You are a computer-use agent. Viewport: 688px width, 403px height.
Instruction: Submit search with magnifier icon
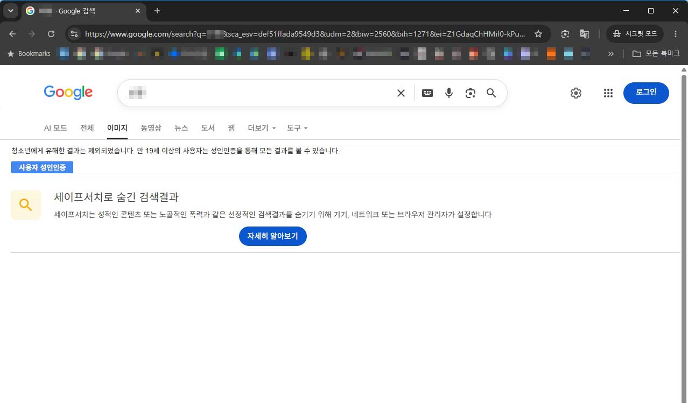491,93
